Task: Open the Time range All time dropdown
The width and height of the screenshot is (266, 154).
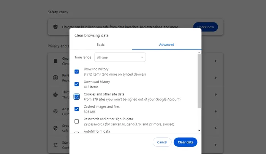Action: tap(120, 57)
